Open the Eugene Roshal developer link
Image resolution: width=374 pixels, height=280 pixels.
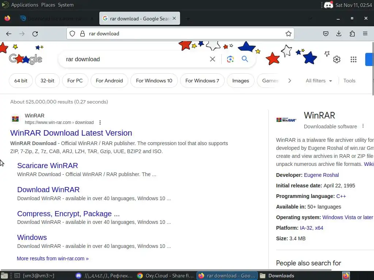(x=321, y=175)
